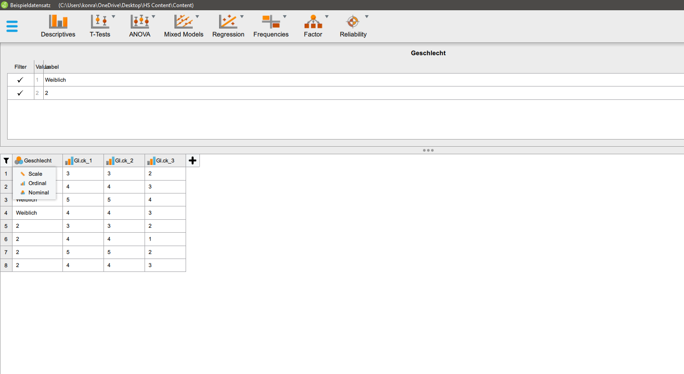Viewport: 684px width, 374px height.
Task: Click the hamburger main menu icon
Action: coord(12,26)
